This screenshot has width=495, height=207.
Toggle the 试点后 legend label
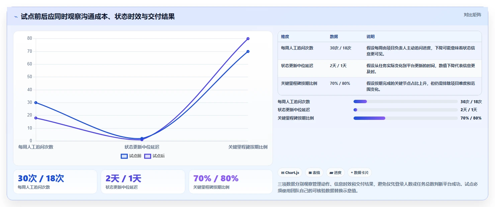point(159,156)
